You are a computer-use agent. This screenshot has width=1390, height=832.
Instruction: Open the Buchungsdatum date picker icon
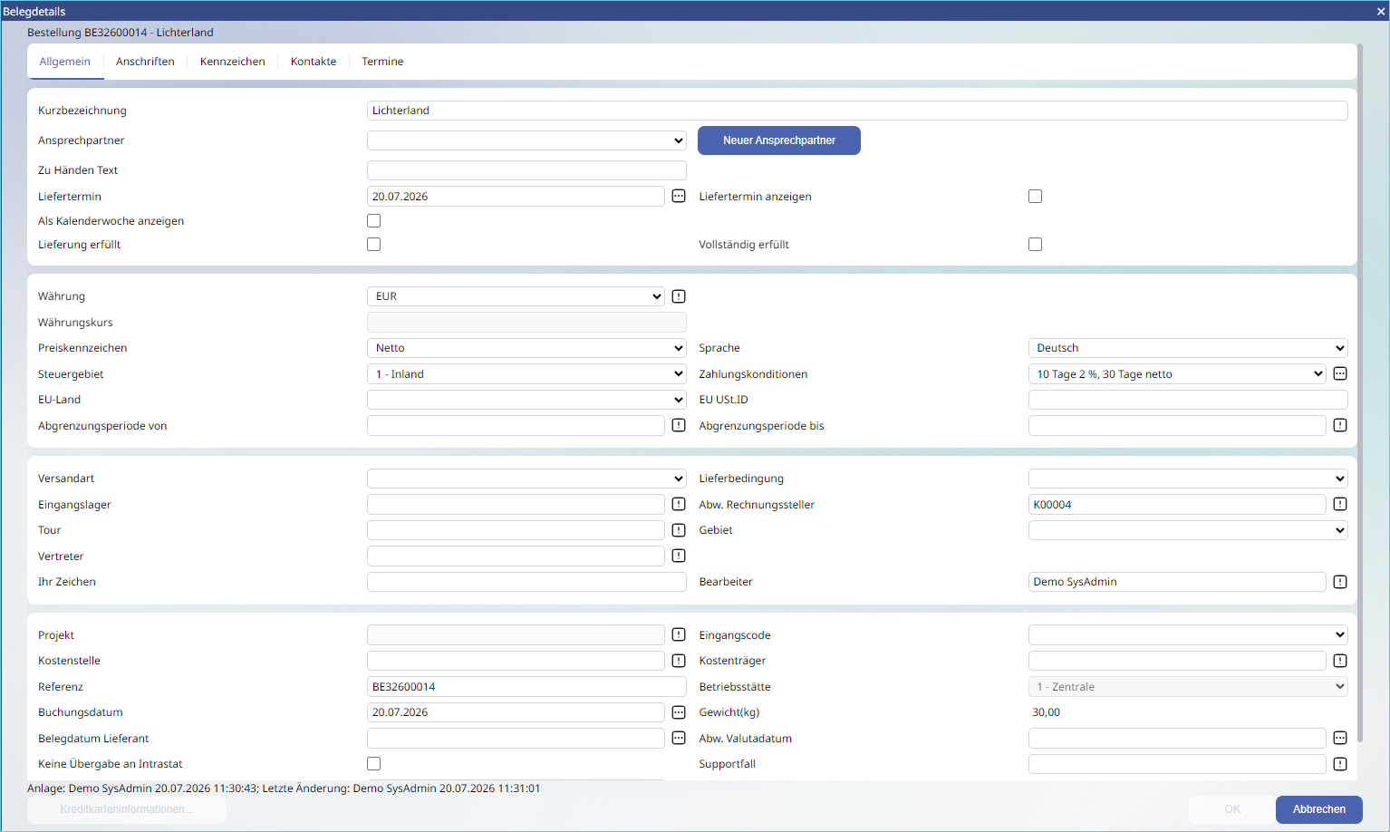679,712
